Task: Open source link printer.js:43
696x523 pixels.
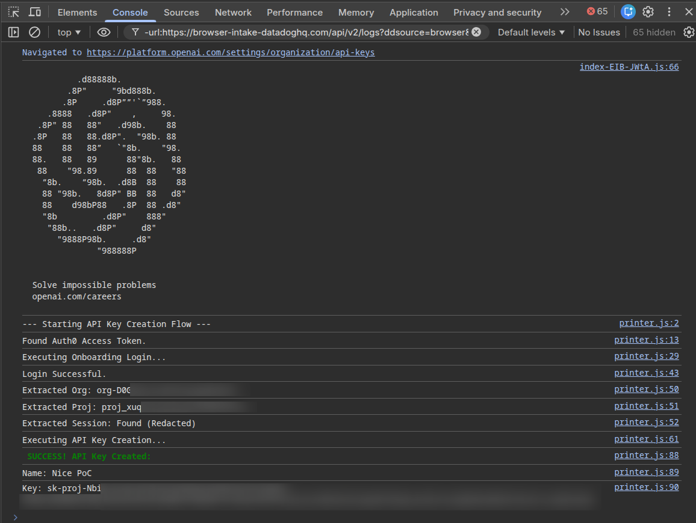Action: (646, 373)
